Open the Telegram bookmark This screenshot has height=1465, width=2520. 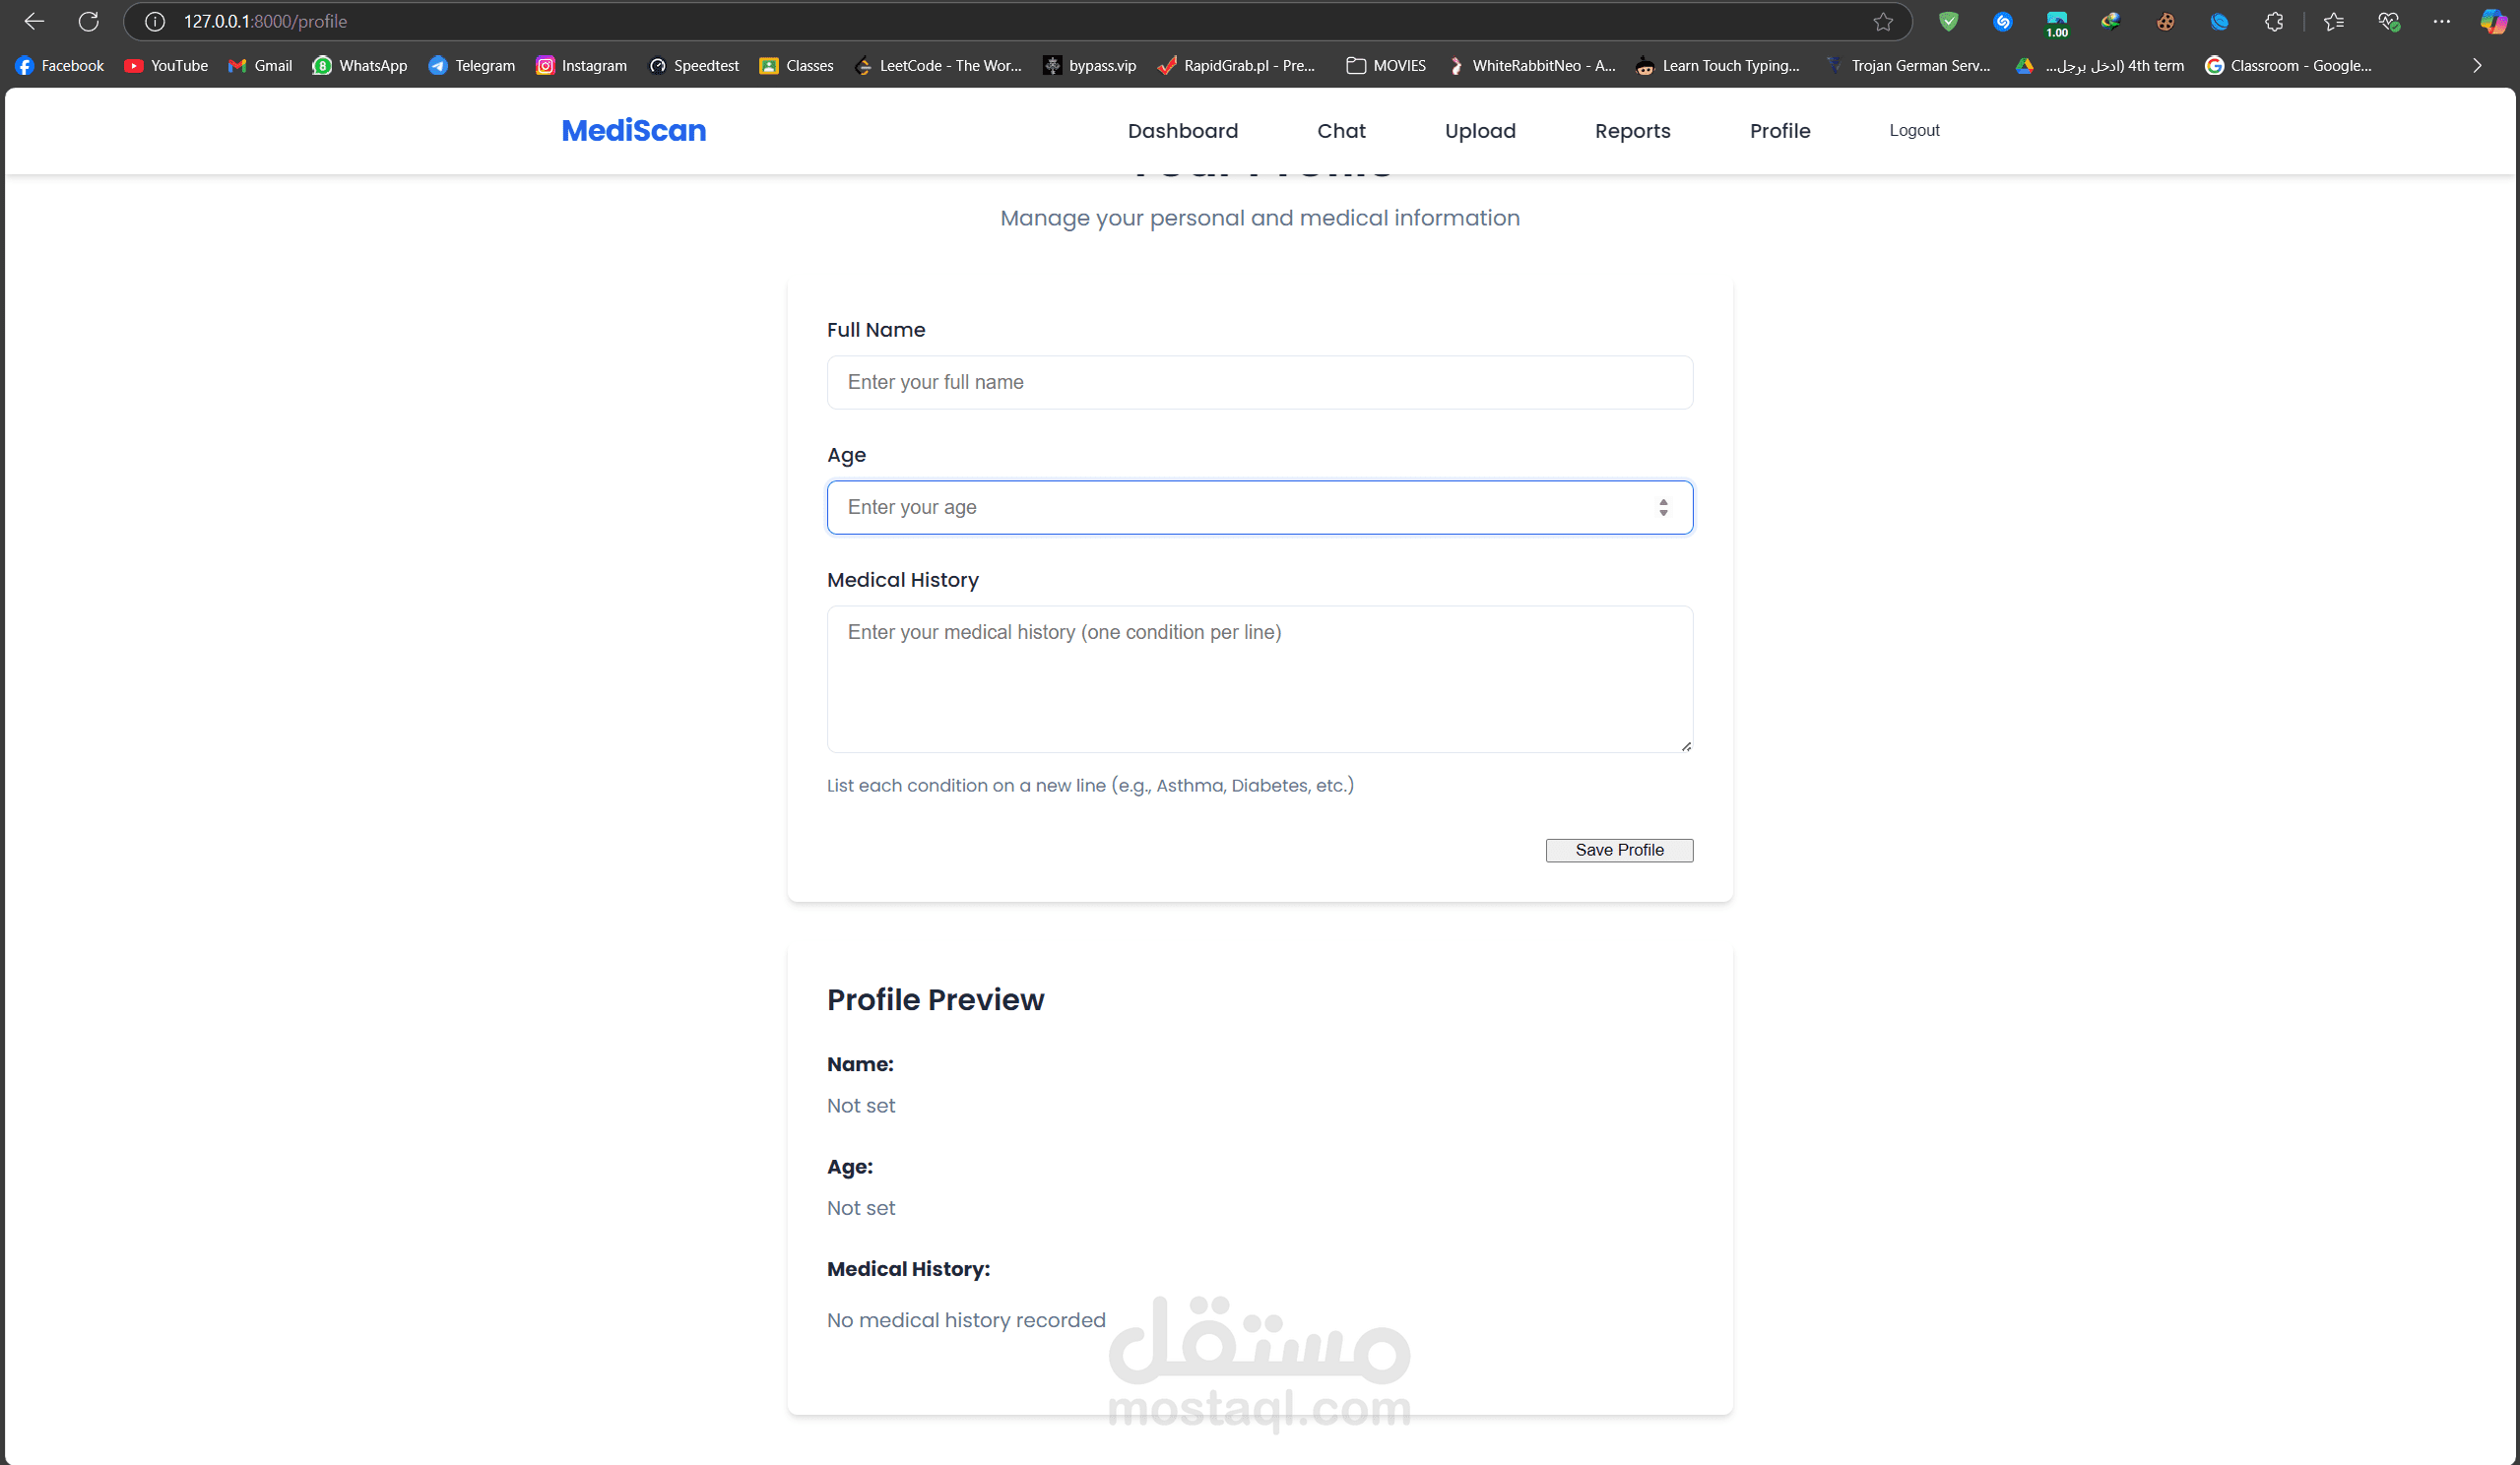472,66
